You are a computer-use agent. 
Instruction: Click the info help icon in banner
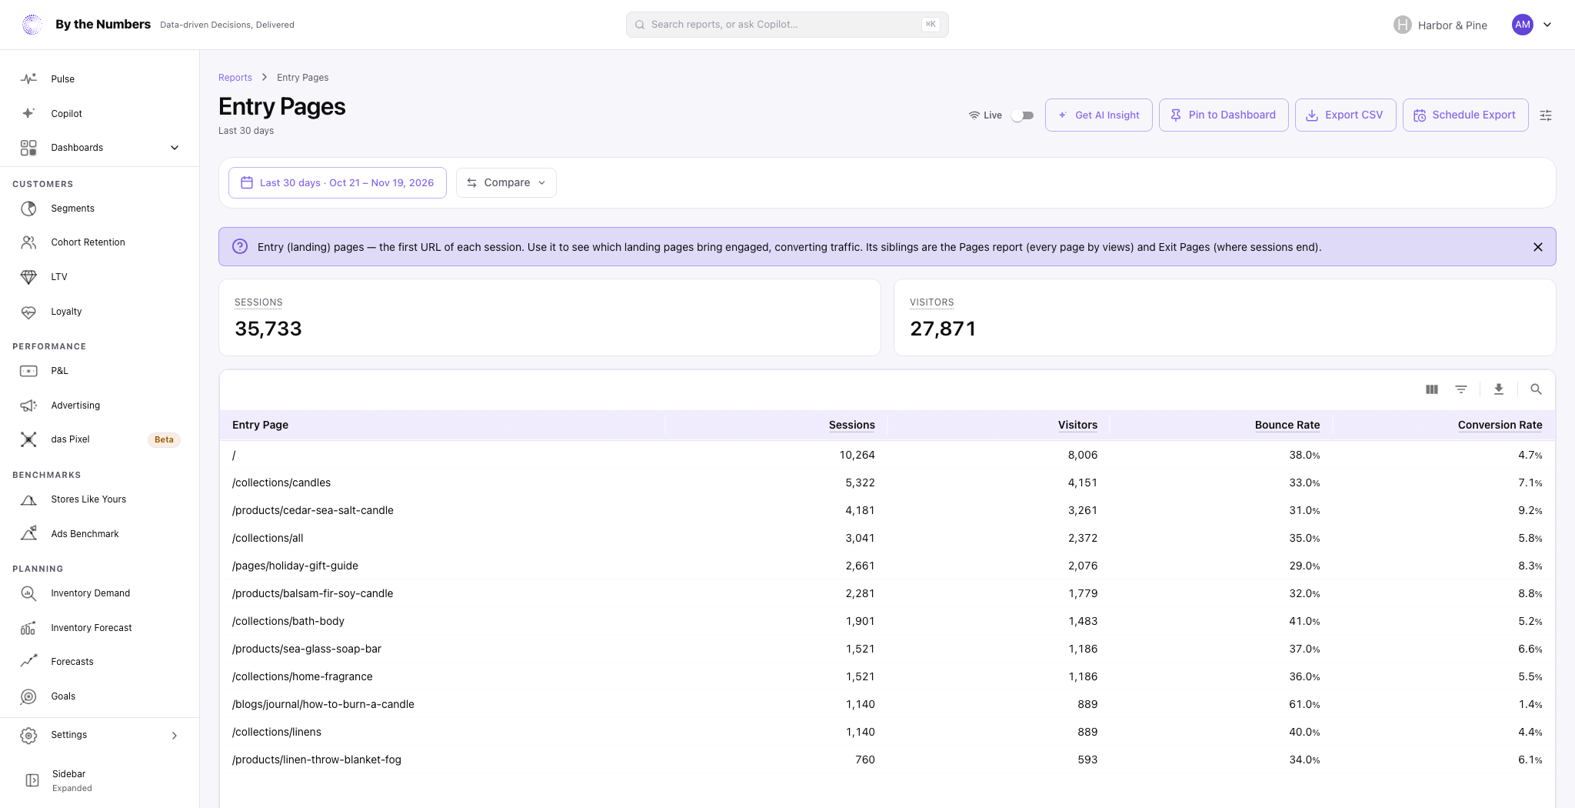(x=240, y=246)
